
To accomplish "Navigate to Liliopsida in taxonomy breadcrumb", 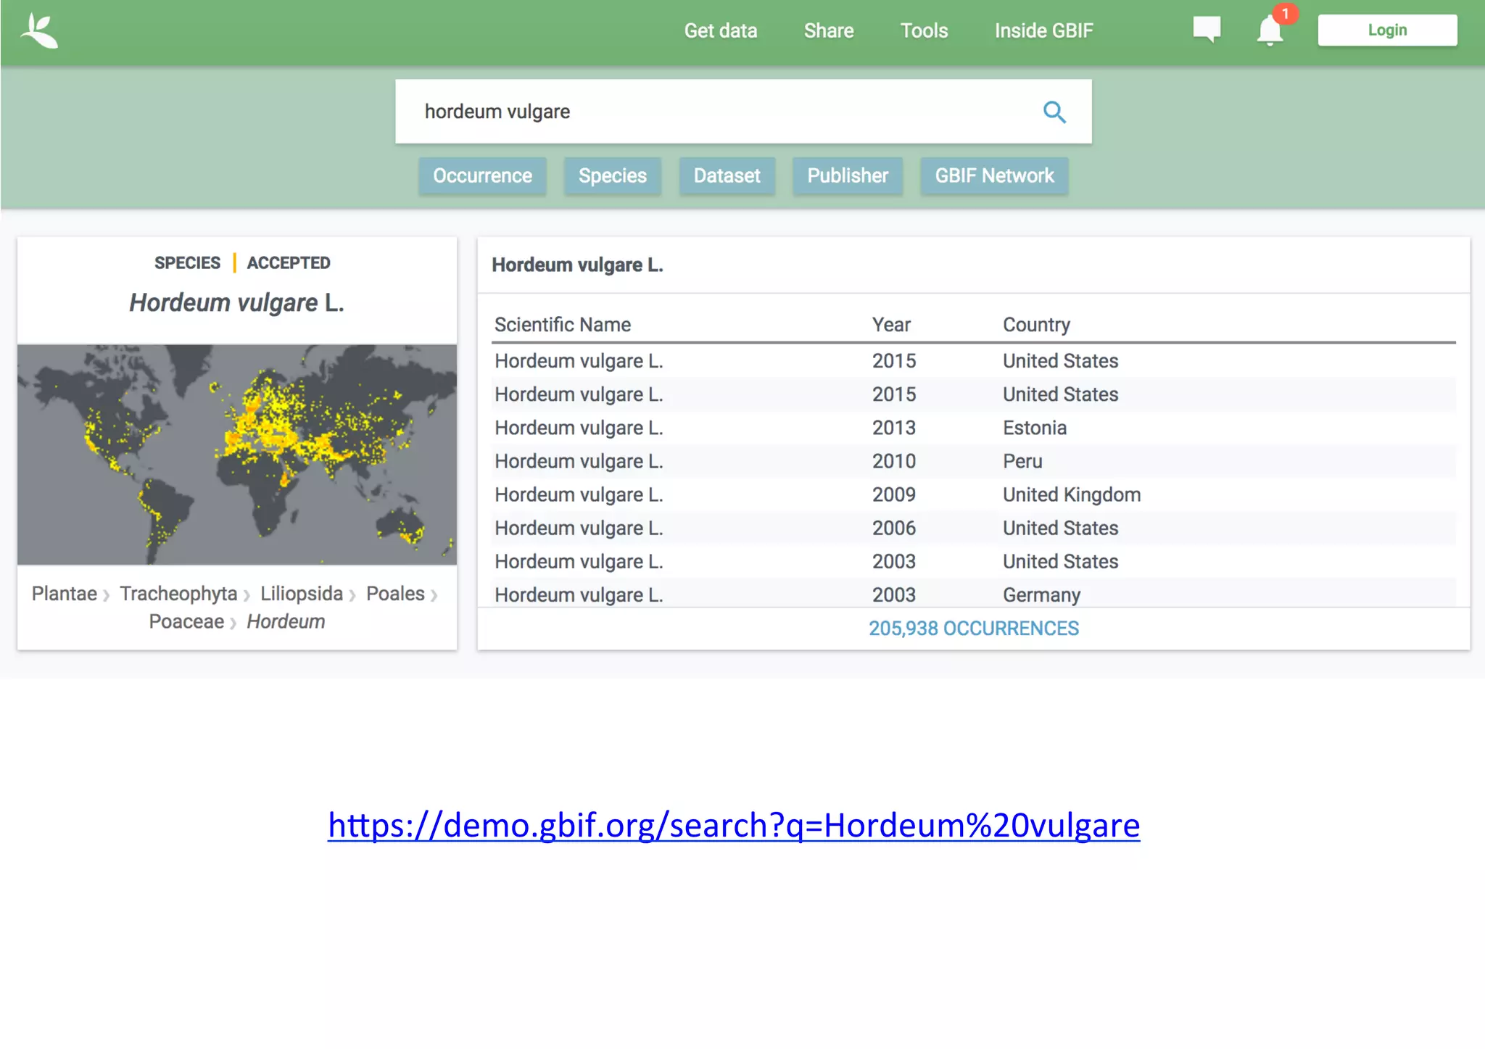I will pos(302,594).
